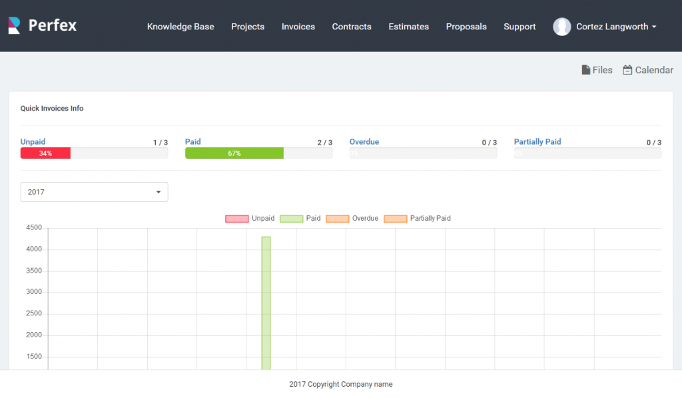Select the Partially Paid summary link
The height and width of the screenshot is (398, 682).
coord(537,141)
